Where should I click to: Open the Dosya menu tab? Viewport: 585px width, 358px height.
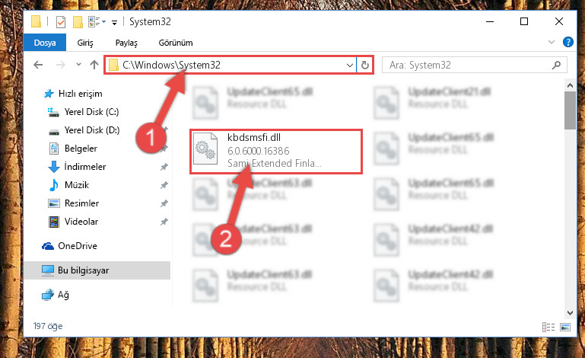45,43
